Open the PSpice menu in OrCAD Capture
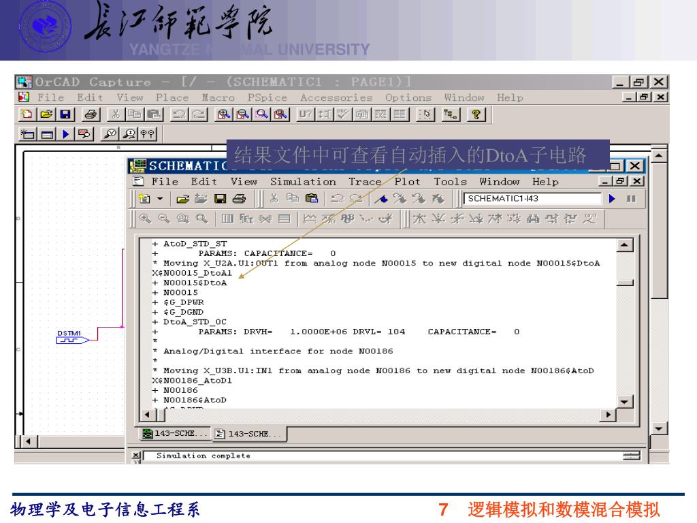 (267, 97)
